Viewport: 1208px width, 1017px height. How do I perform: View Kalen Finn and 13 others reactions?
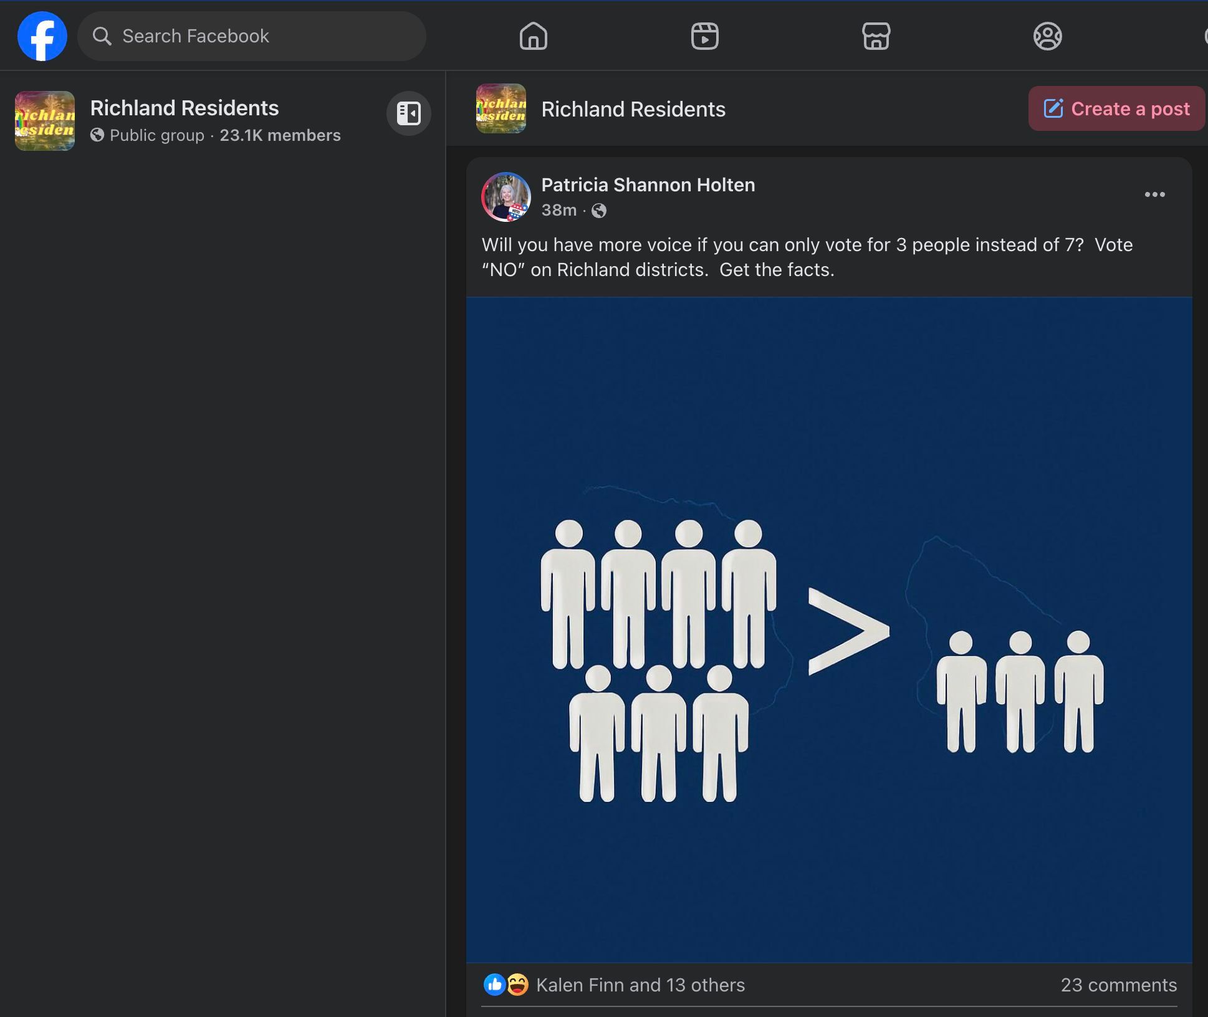[640, 985]
